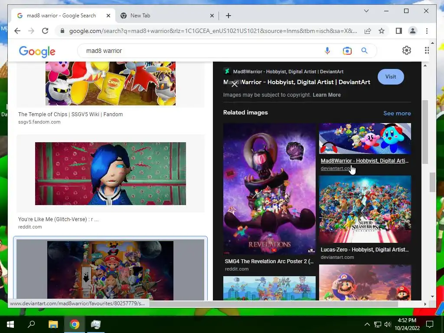This screenshot has width=444, height=333.
Task: Click the preview panel scroll-up arrow
Action: 425,66
